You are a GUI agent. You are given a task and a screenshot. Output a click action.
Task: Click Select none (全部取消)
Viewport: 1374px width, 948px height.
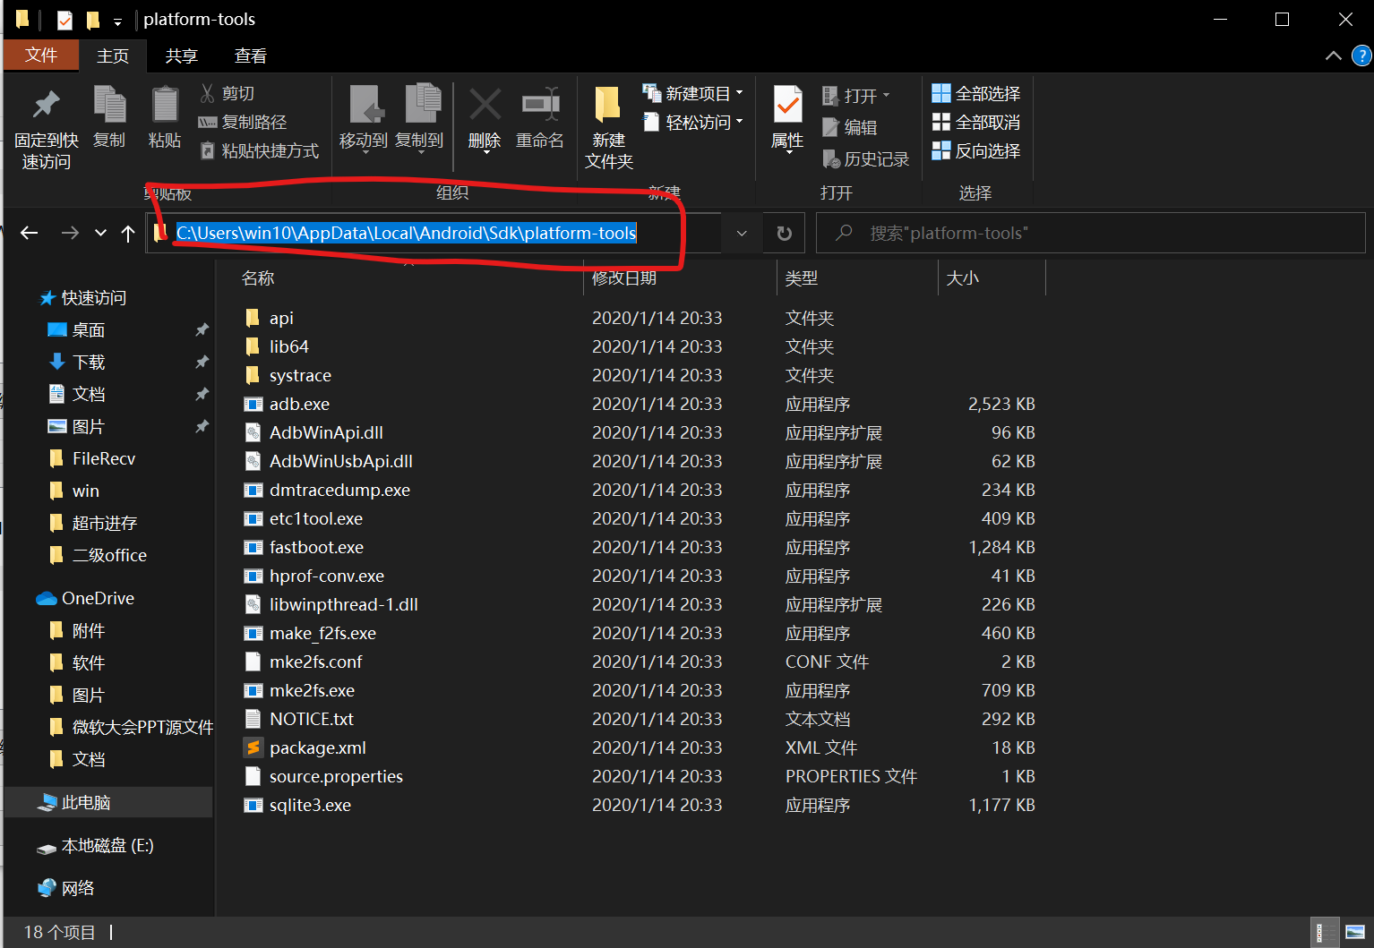976,122
